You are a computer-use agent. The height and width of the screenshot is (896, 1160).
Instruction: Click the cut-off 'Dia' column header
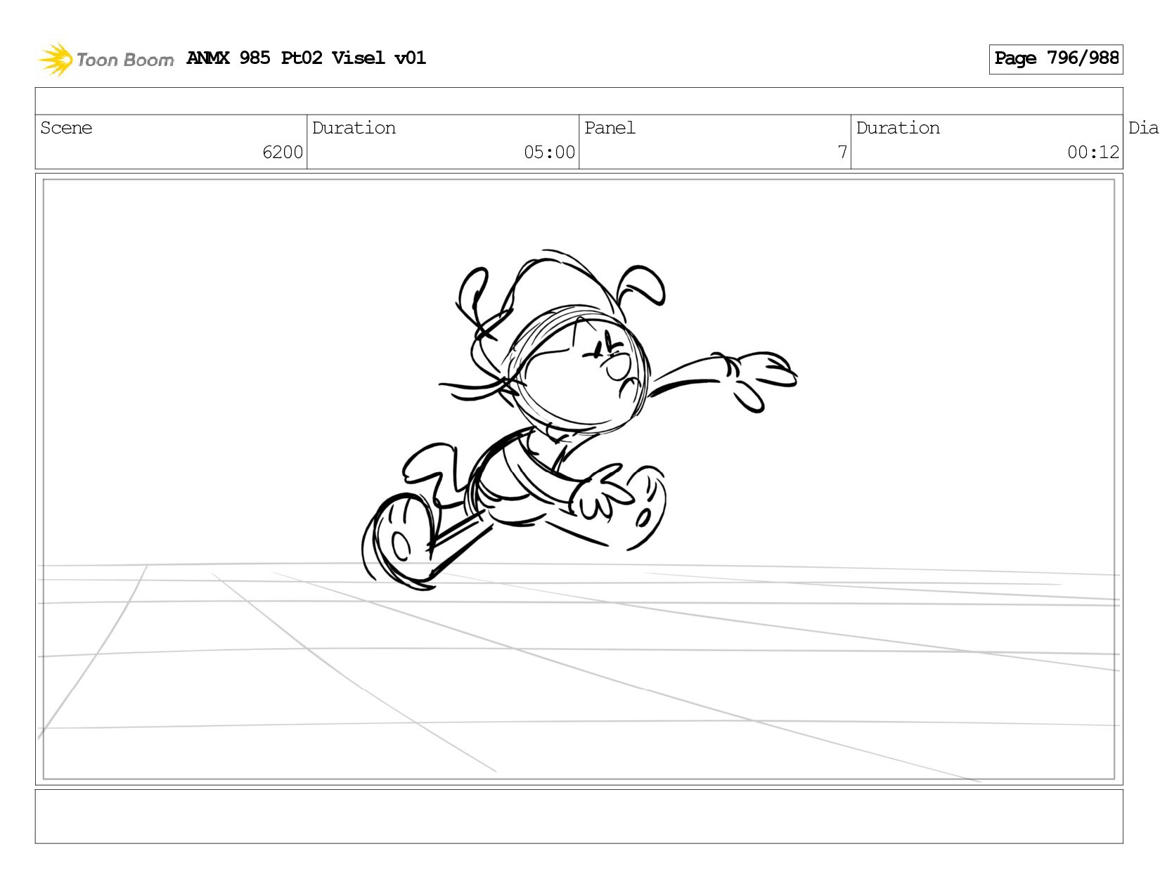[1144, 128]
